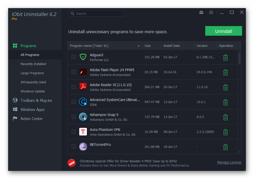Click the red SALE badge icon
This screenshot has height=179, width=254.
click(x=72, y=163)
